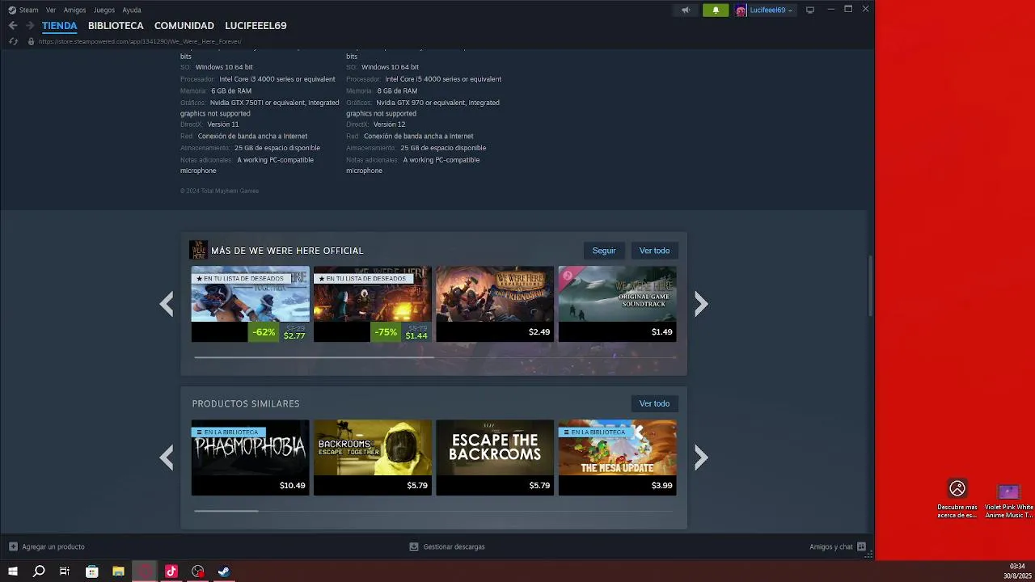
Task: Click the Seguir button
Action: point(604,251)
